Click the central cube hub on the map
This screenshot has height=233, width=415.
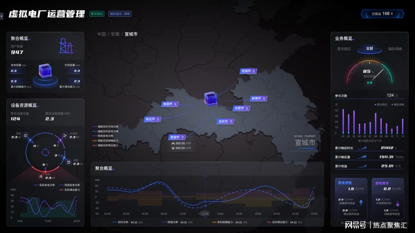point(210,98)
